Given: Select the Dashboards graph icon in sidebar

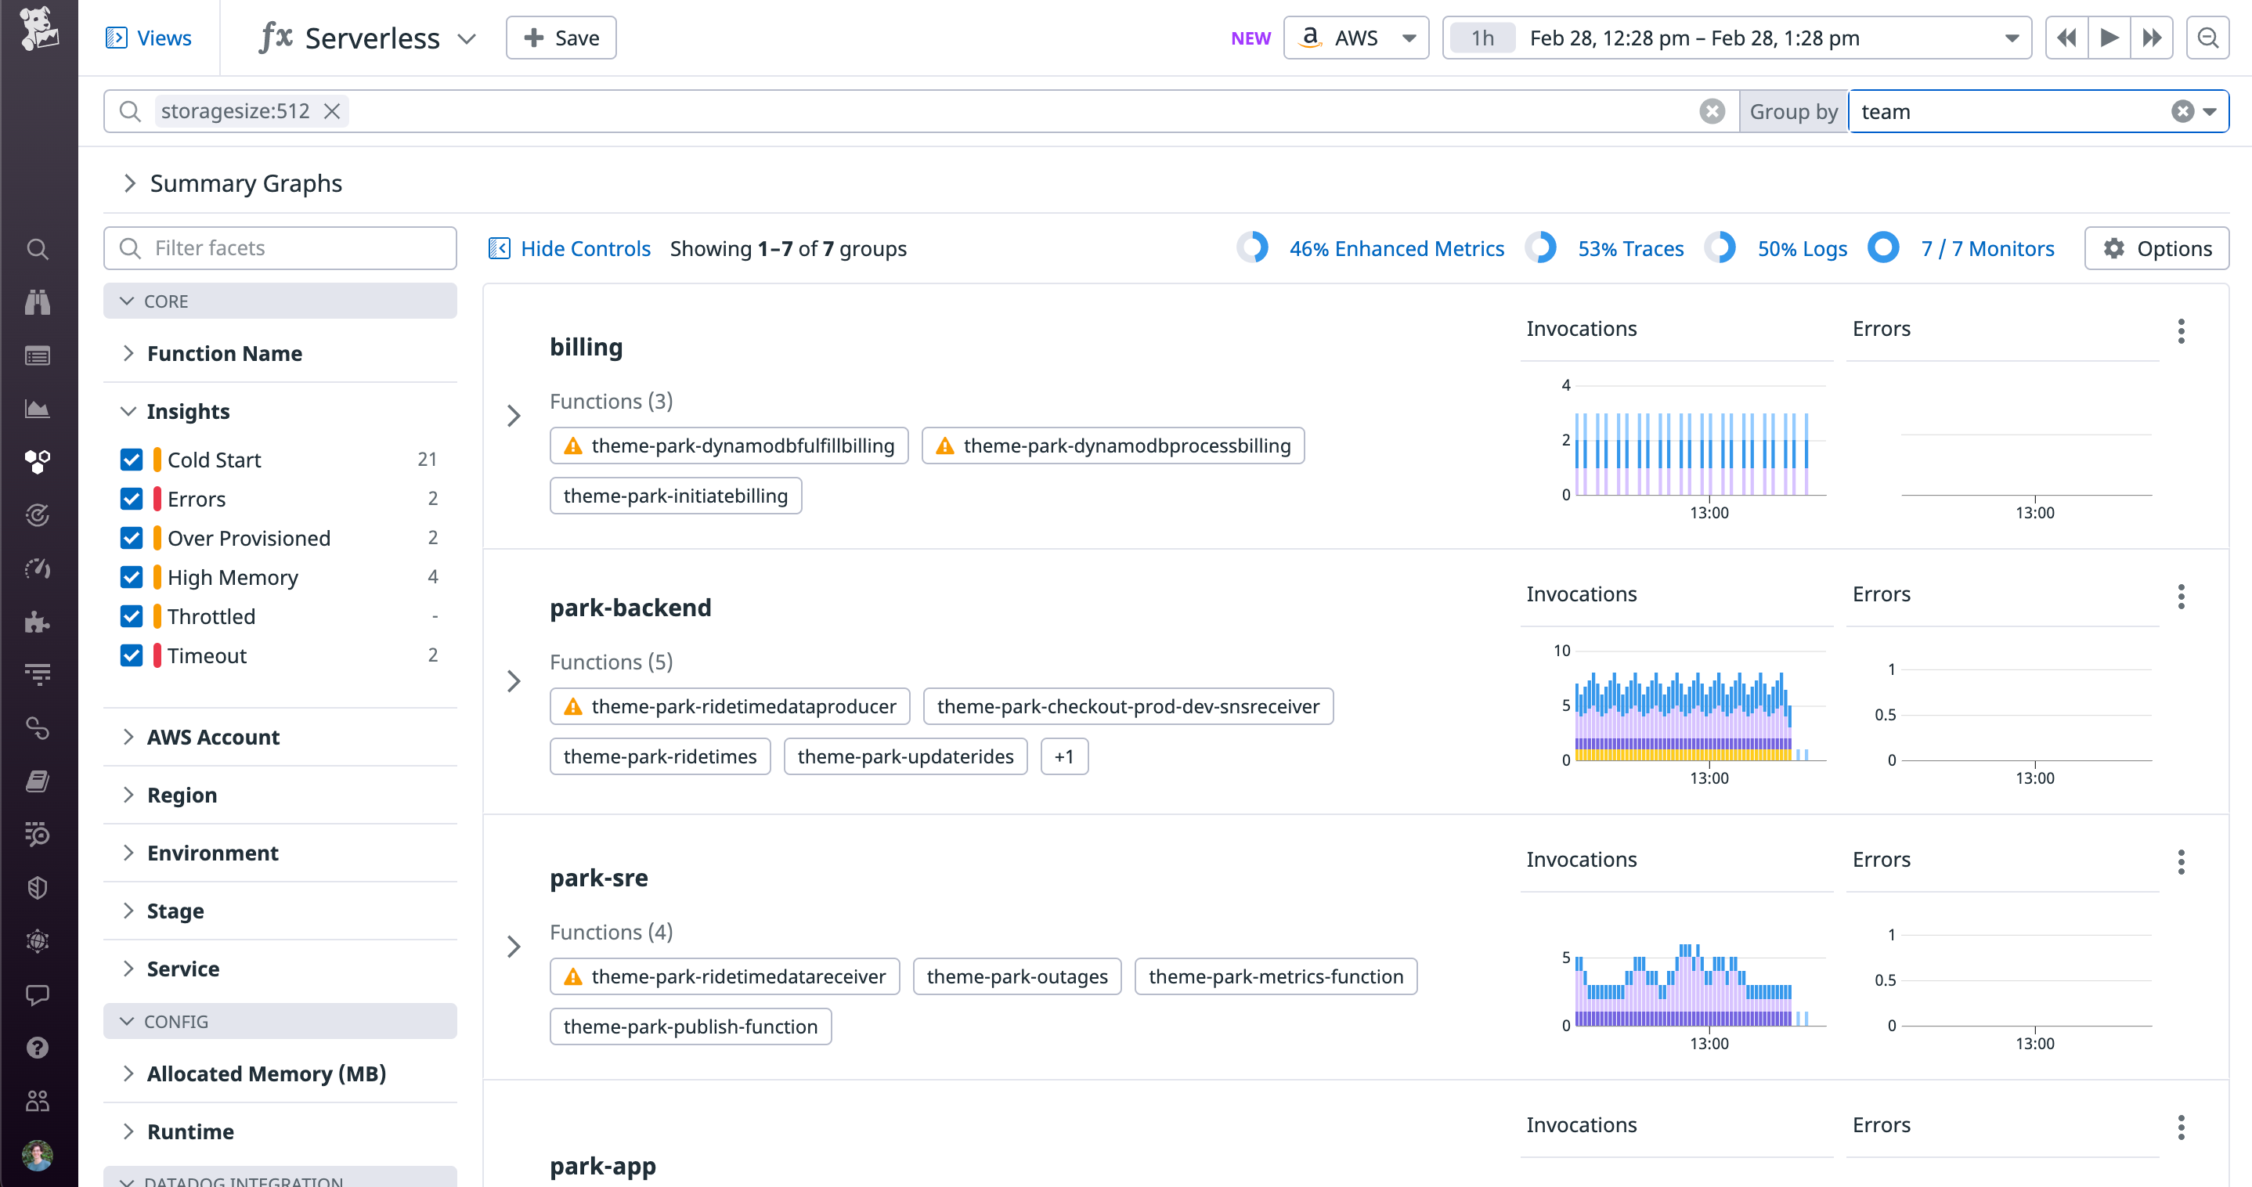Looking at the screenshot, I should pos(38,407).
